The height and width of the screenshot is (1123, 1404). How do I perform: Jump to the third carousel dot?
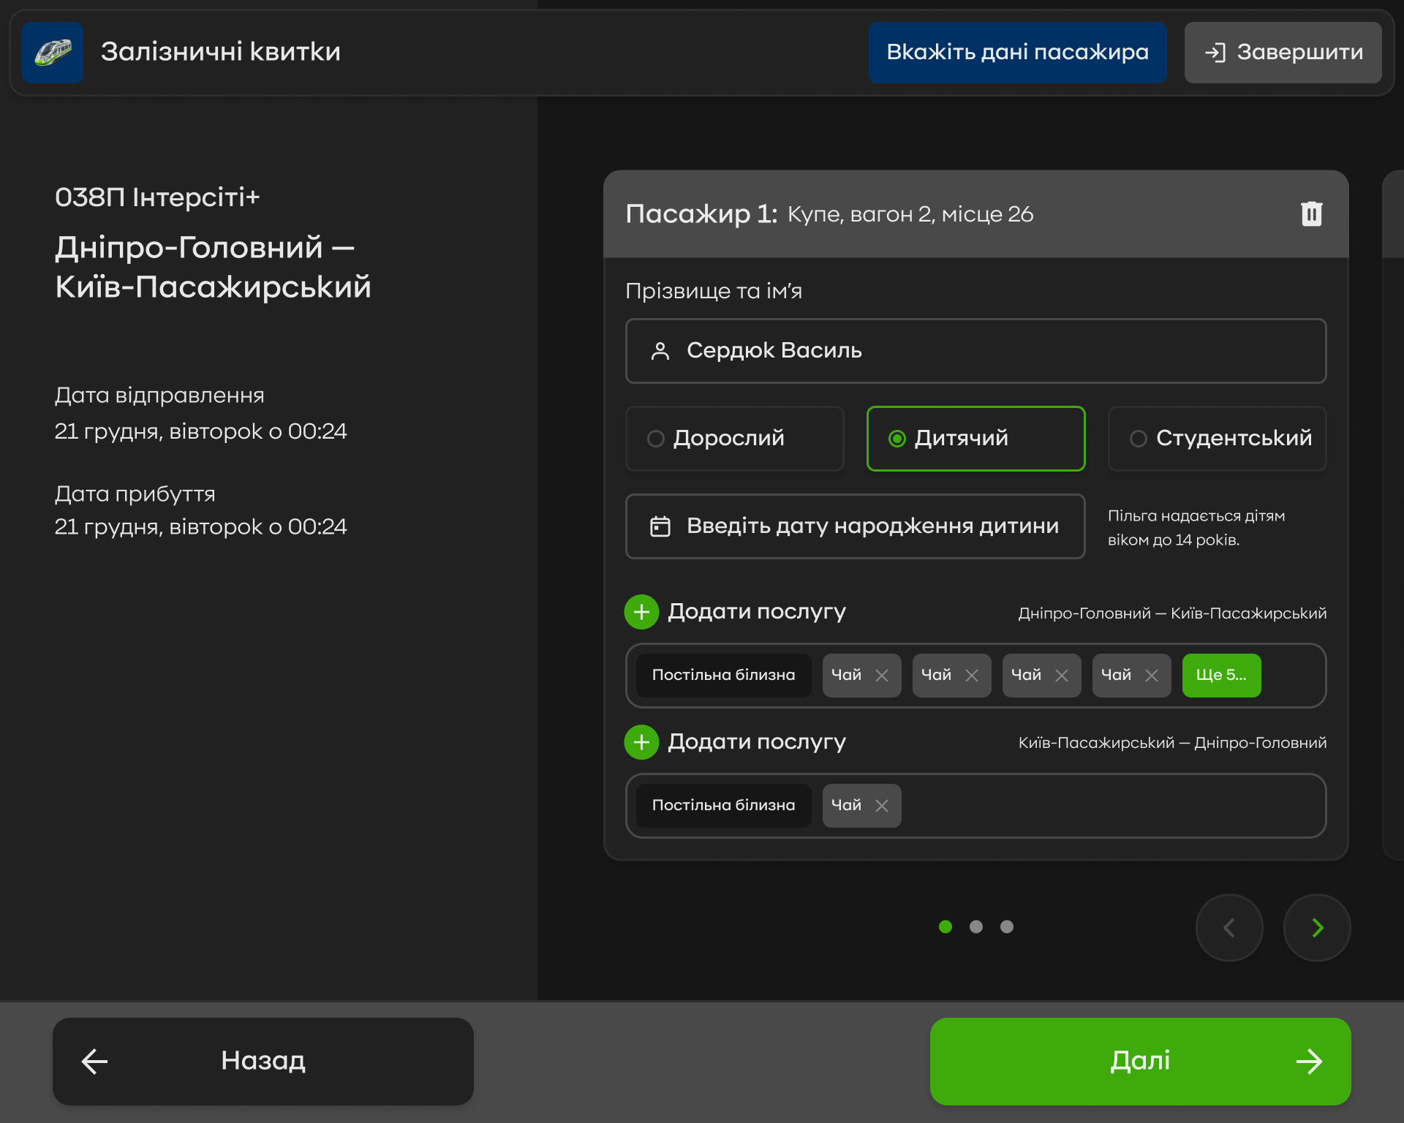(x=1007, y=927)
